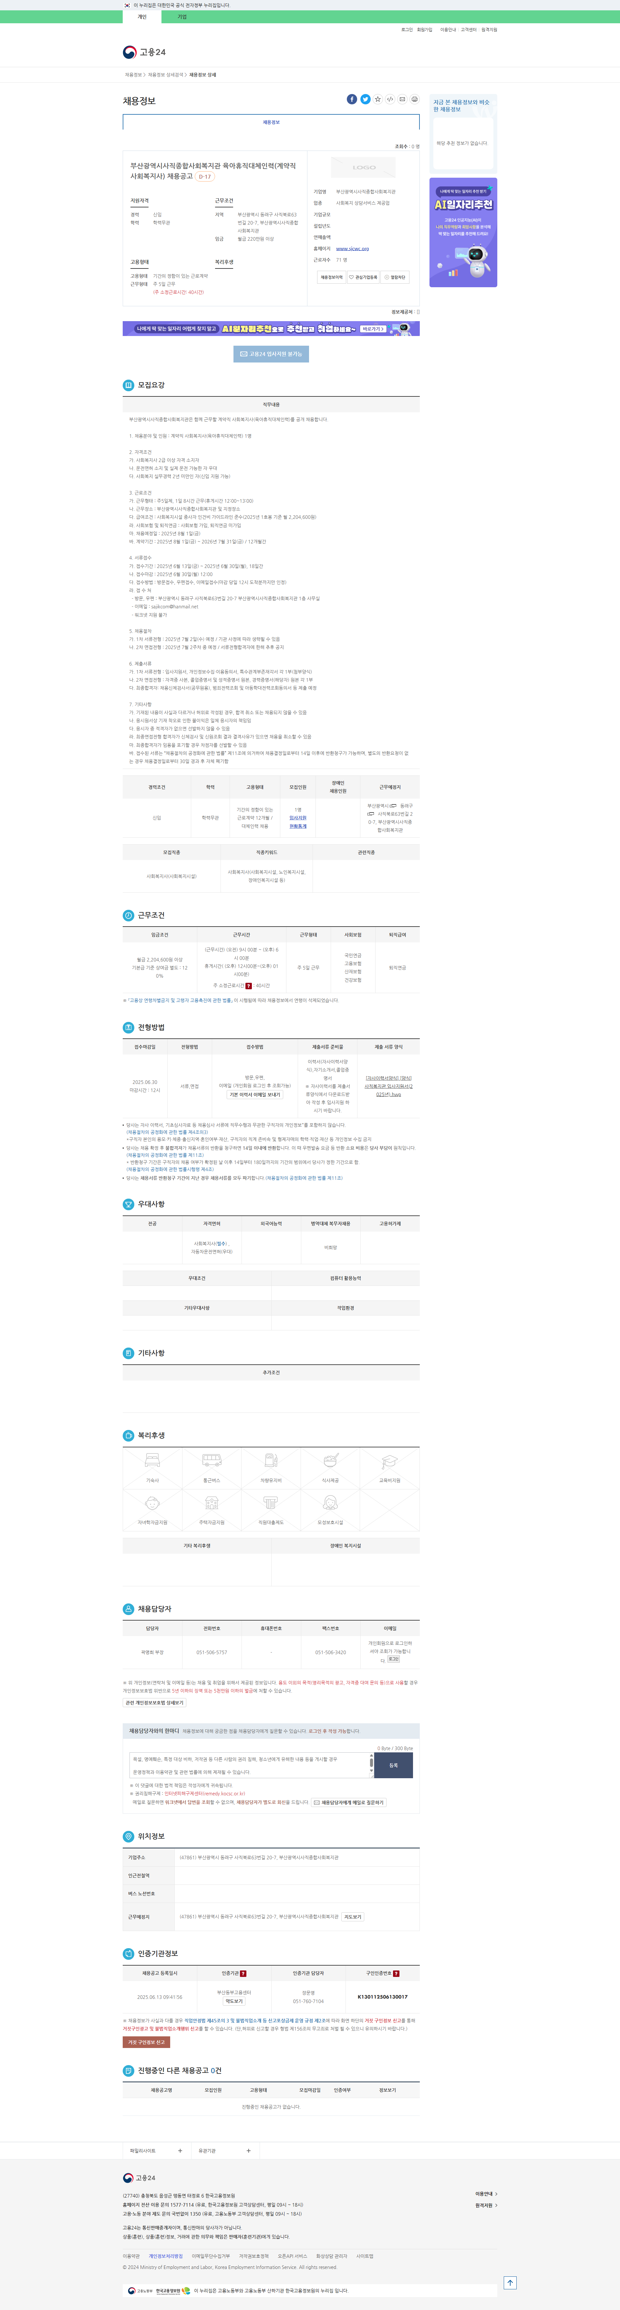Viewport: 620px width, 2310px height.
Task: Click the 고용24 입사지원 button
Action: point(272,354)
